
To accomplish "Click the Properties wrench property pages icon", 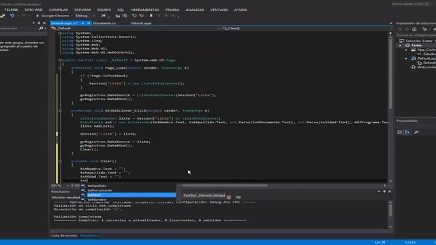I will pyautogui.click(x=416, y=133).
